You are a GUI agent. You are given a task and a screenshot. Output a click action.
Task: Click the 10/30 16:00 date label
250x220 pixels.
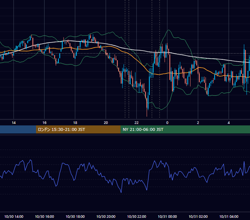click(44, 216)
